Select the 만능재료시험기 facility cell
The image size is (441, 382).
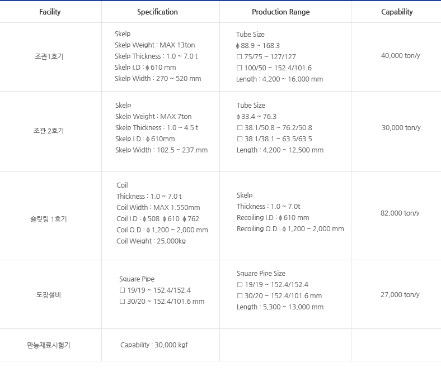49,345
